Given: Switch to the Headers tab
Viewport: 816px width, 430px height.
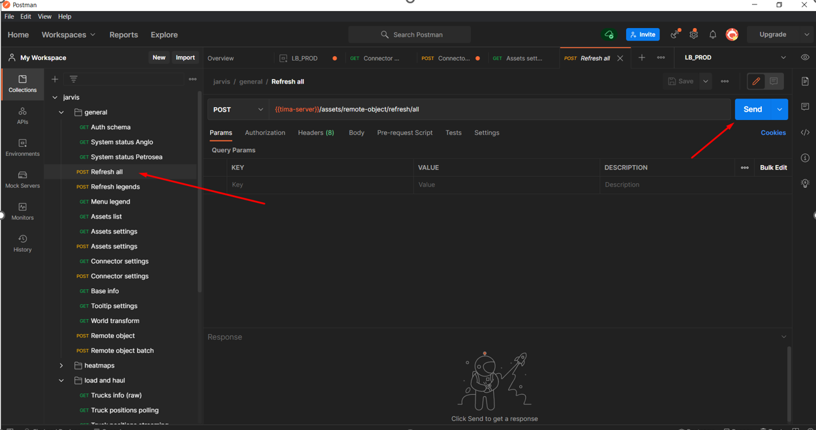Looking at the screenshot, I should (316, 132).
